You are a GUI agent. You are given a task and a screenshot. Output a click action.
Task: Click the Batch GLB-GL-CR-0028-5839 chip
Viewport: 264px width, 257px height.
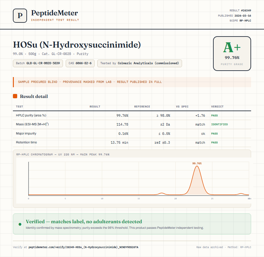tap(38, 63)
